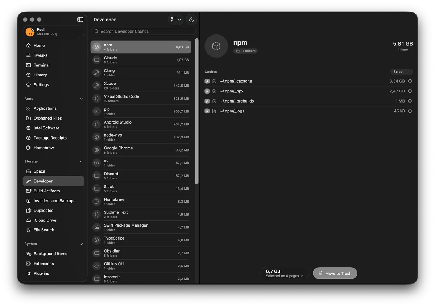Click the circular arrow icon beside ~/.npm/_cacache
Viewport: 435px width, 307px height.
point(214,81)
